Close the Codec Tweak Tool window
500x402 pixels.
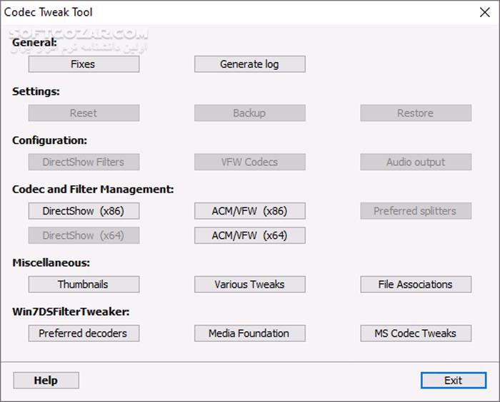click(x=485, y=12)
